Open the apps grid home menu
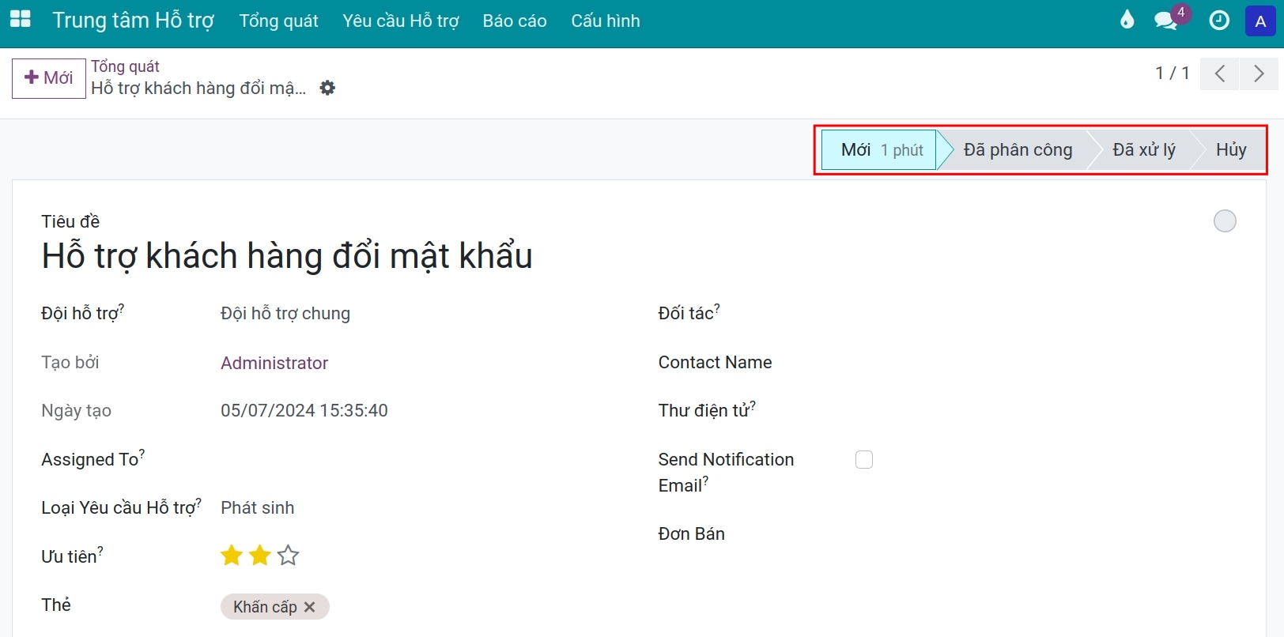Viewport: 1284px width, 637px height. click(20, 20)
